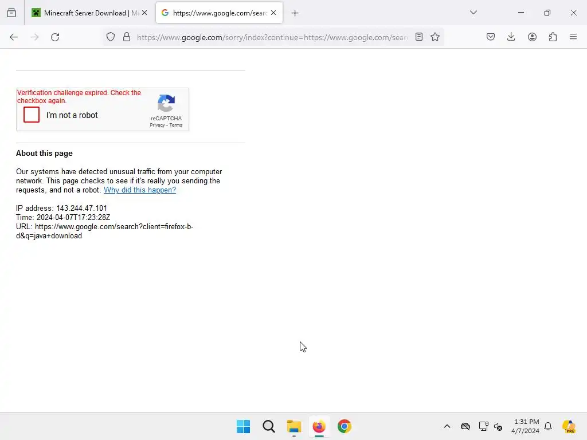Click the cloud sync tray icon
This screenshot has width=587, height=440.
[x=465, y=426]
